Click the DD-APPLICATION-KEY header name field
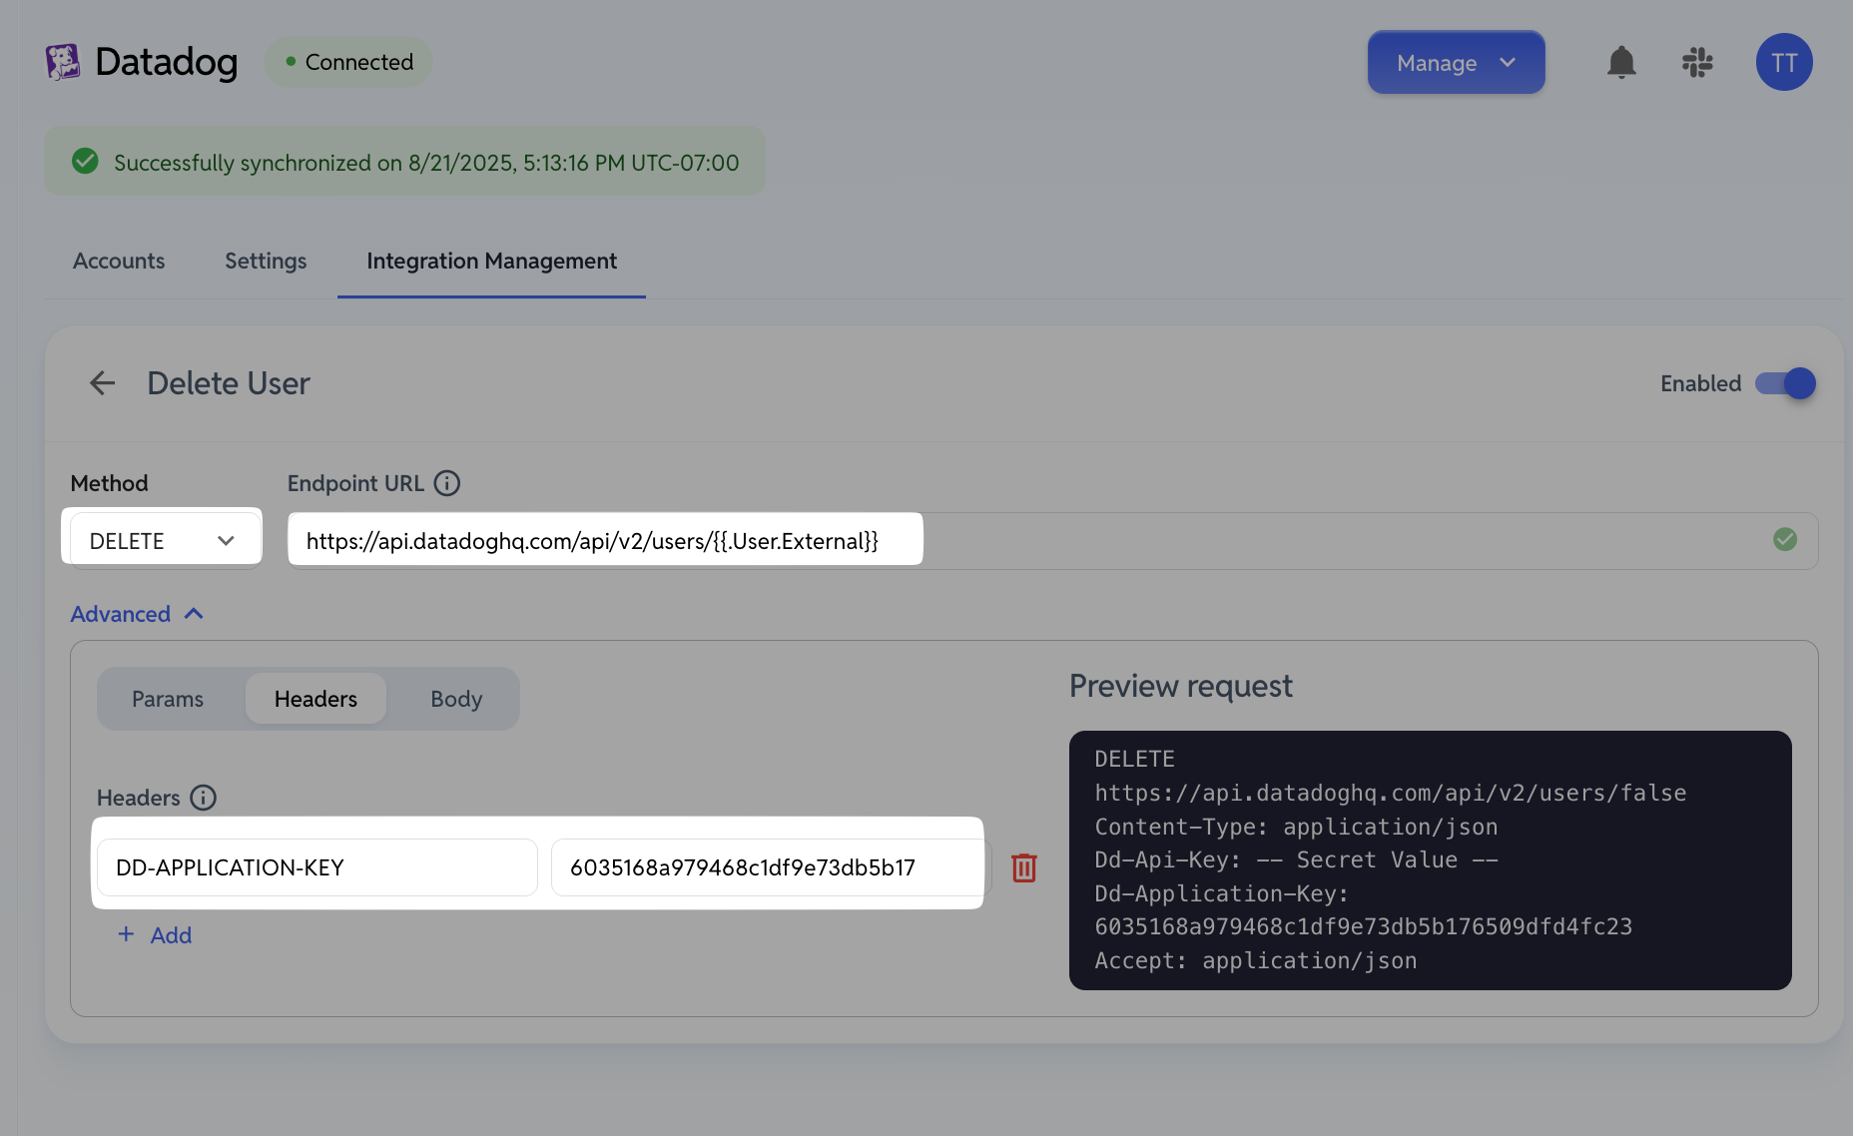 pyautogui.click(x=317, y=867)
